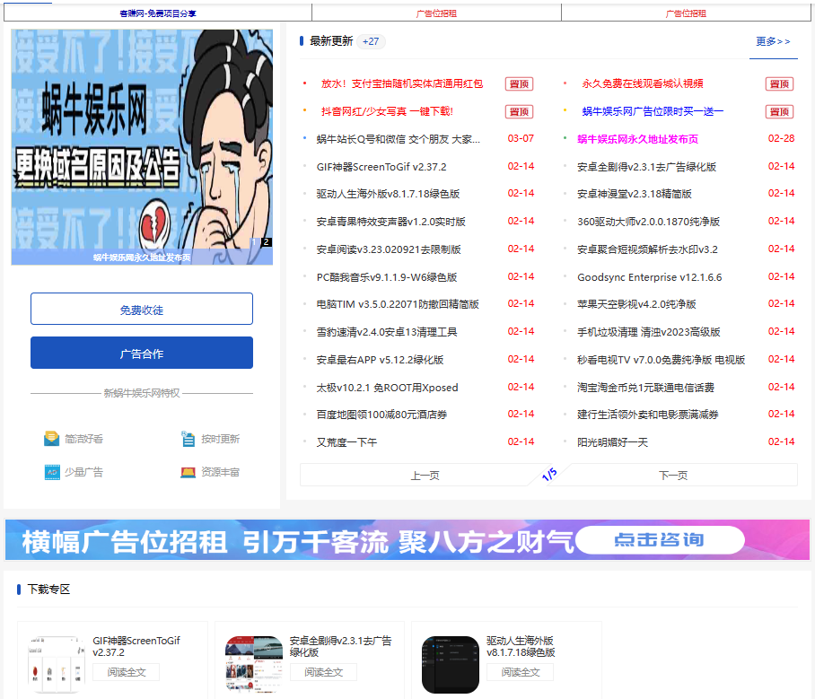Viewport: 815px width, 699px height.
Task: Open 秒看电视TV v7.0.0免费纯净版 post
Action: click(661, 360)
